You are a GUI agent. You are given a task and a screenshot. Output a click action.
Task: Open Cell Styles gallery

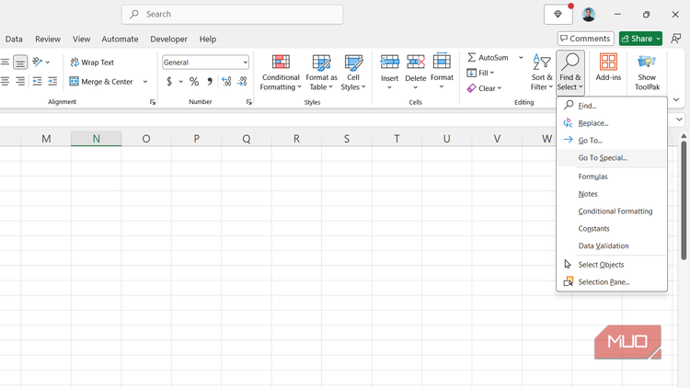tap(353, 73)
